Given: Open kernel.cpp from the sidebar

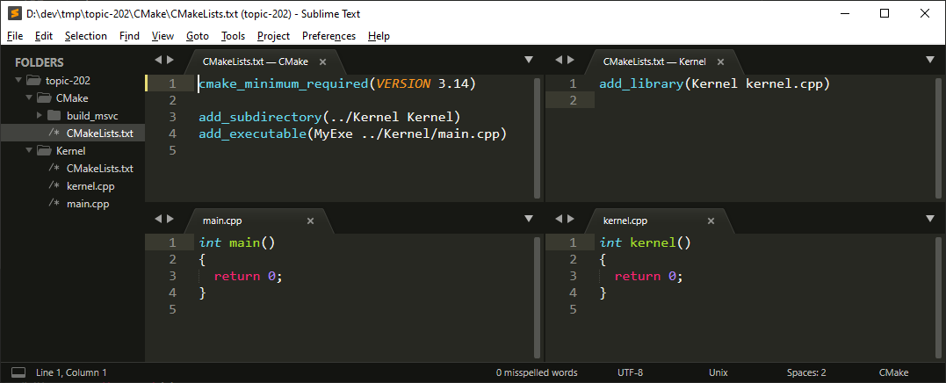Looking at the screenshot, I should click(x=90, y=186).
